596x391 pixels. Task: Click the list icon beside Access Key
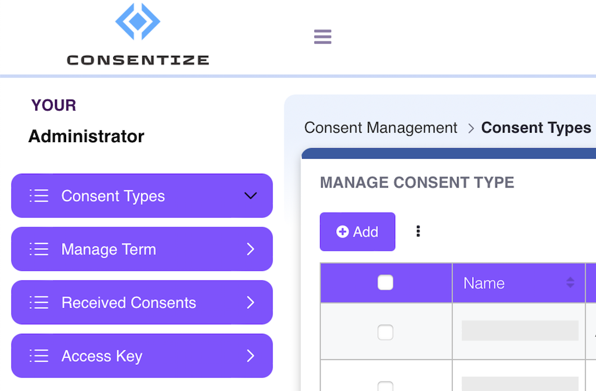pos(39,355)
